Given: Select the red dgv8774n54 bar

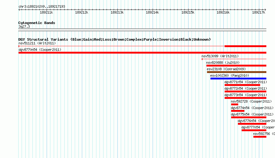Looking at the screenshot, I should point(238,111).
